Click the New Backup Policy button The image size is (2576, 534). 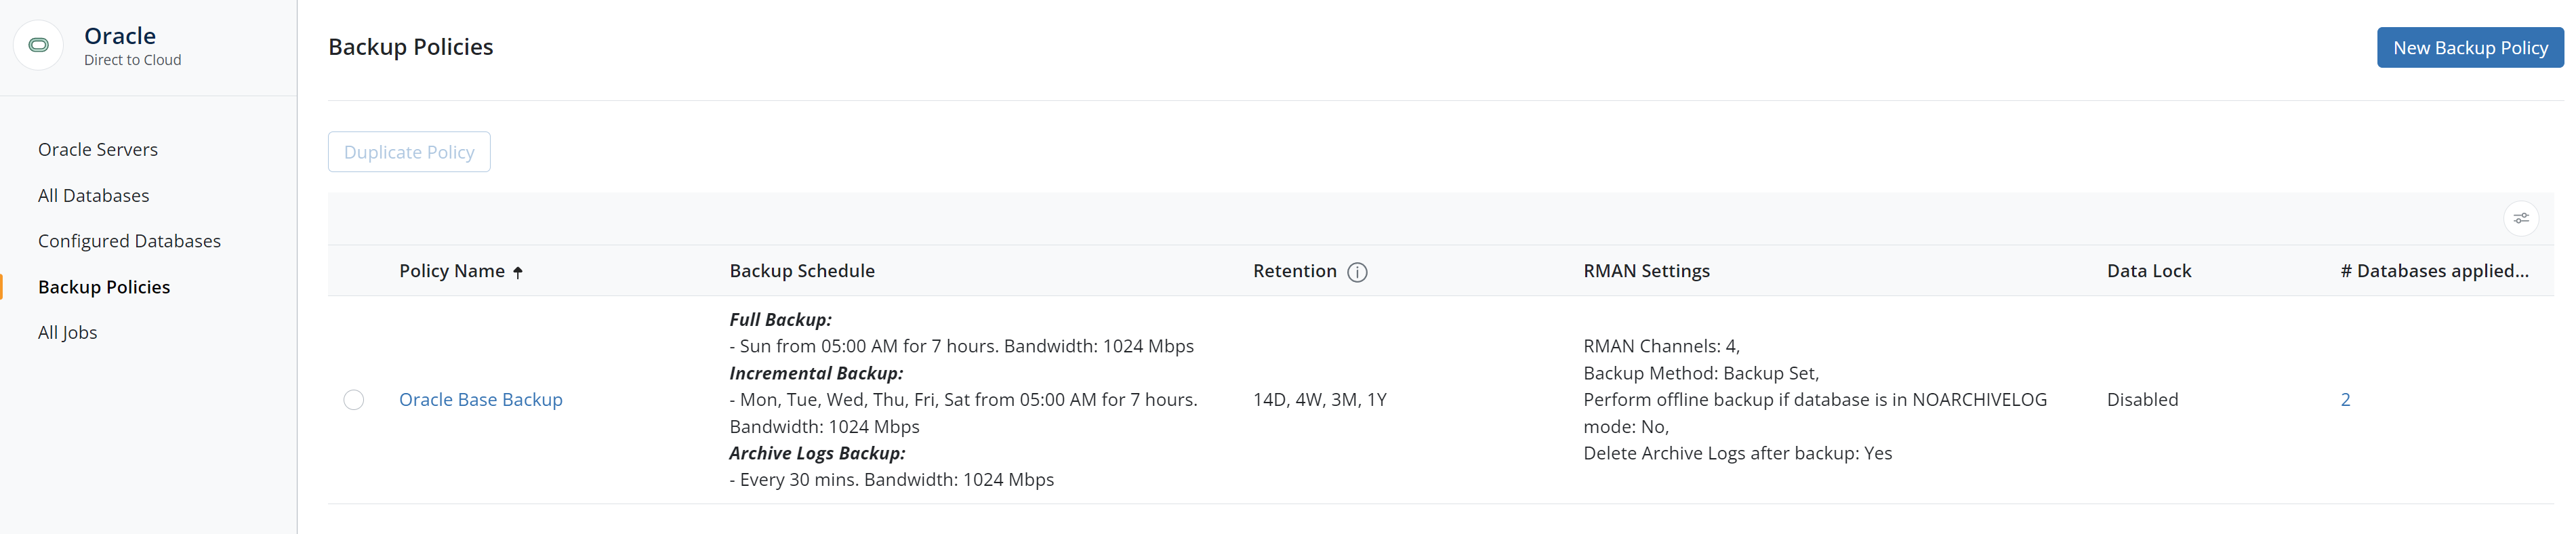[x=2469, y=47]
